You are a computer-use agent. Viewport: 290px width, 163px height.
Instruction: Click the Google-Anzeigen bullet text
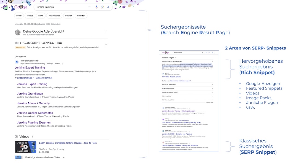263,84
